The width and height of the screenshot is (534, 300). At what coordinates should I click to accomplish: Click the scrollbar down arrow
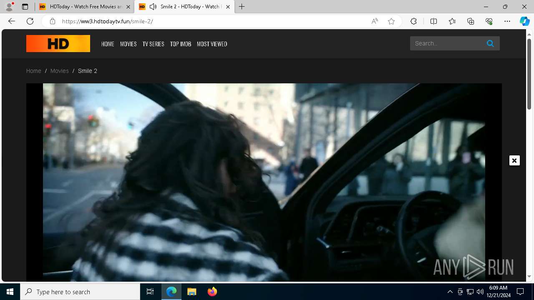(529, 276)
